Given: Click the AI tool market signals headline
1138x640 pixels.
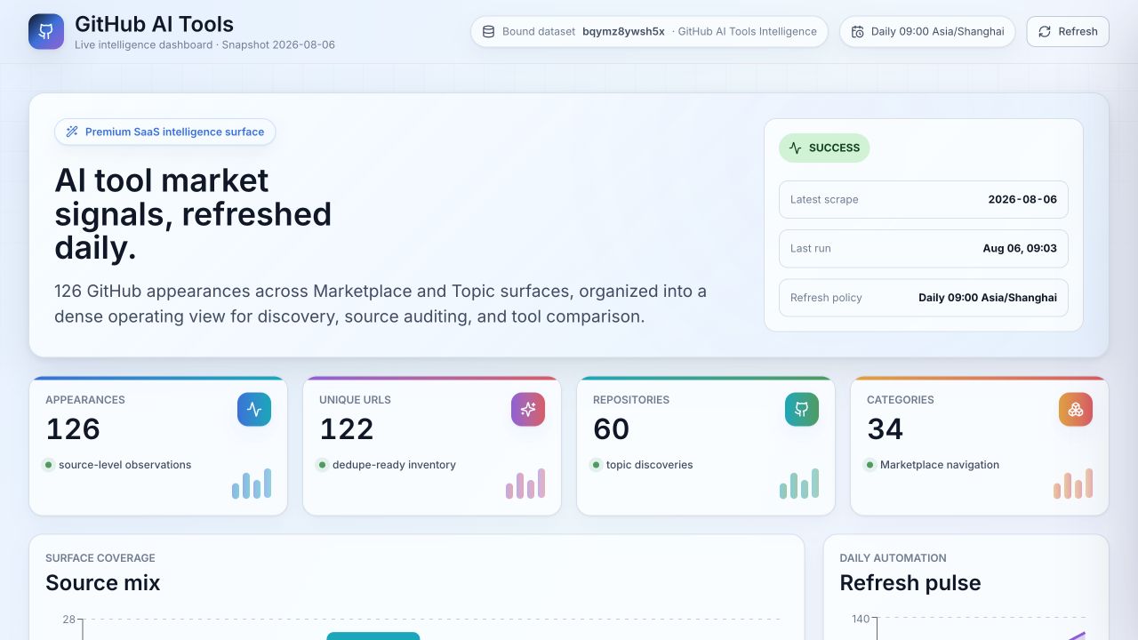Looking at the screenshot, I should [193, 214].
